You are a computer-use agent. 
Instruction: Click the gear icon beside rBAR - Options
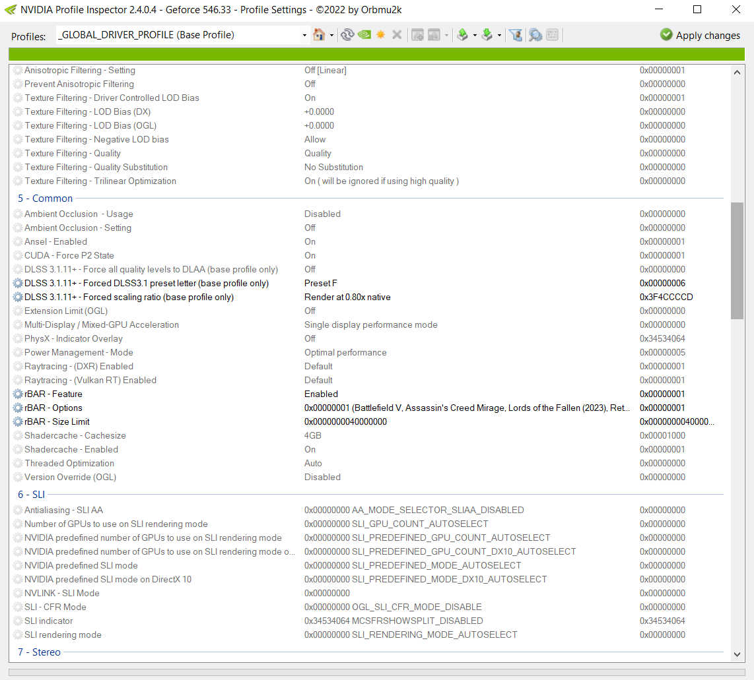coord(18,408)
